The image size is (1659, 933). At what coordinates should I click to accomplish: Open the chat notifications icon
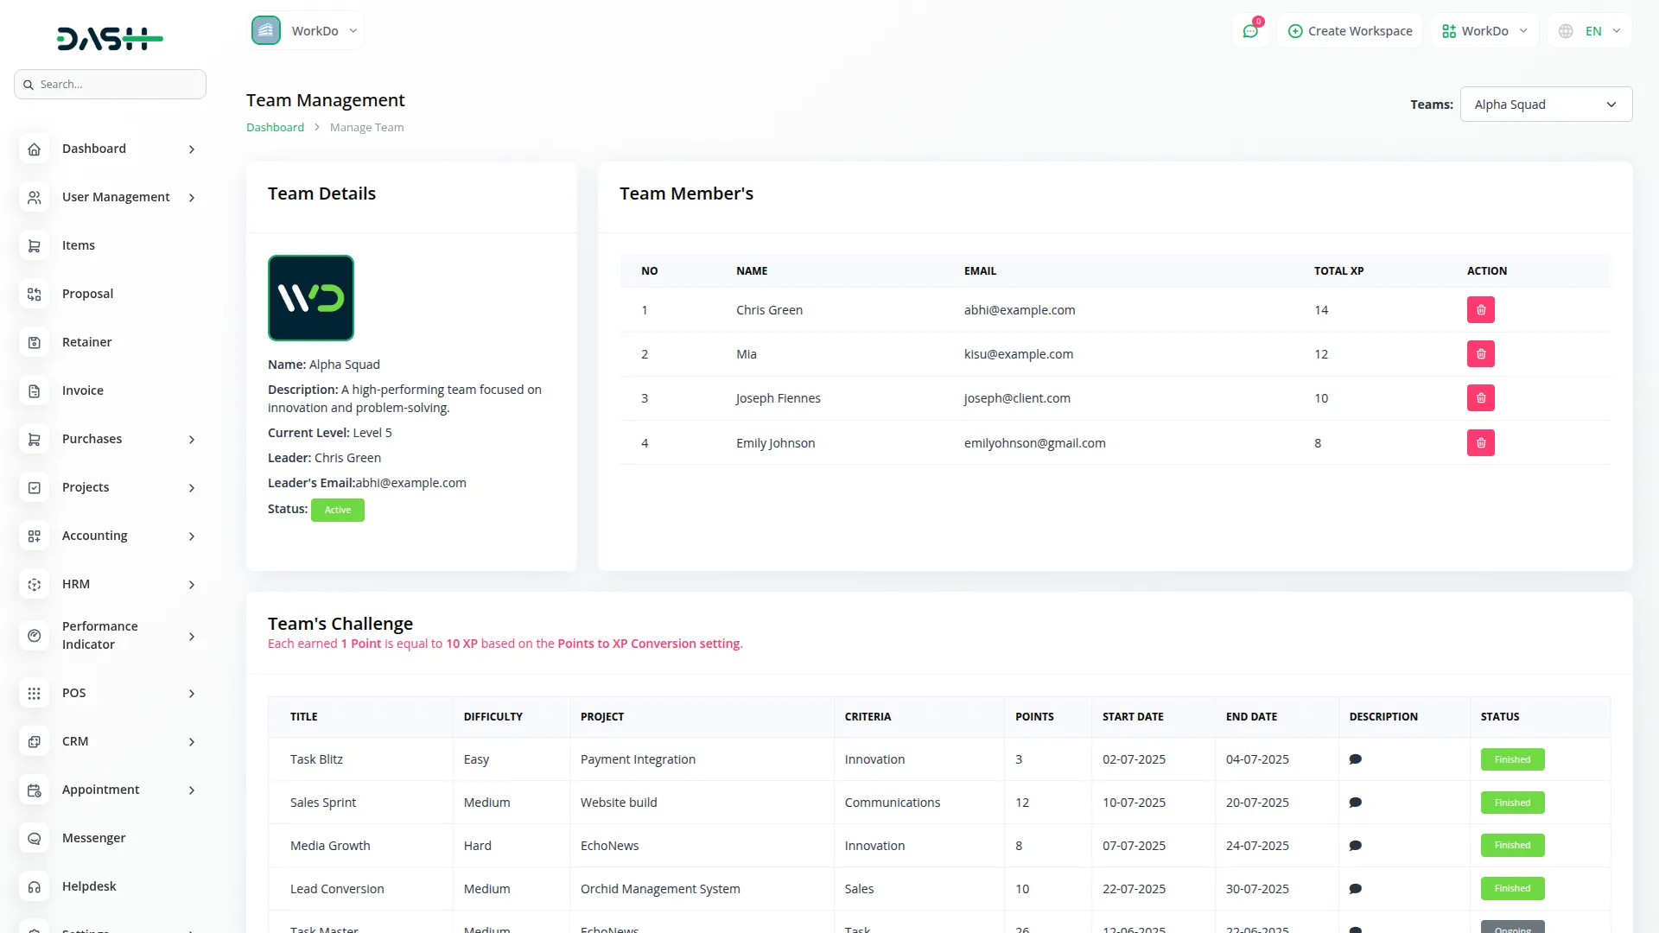pos(1250,31)
